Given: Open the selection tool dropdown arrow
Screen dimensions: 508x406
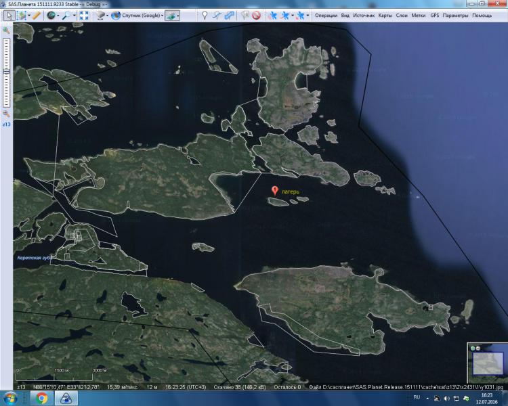Looking at the screenshot, I should click(27, 15).
